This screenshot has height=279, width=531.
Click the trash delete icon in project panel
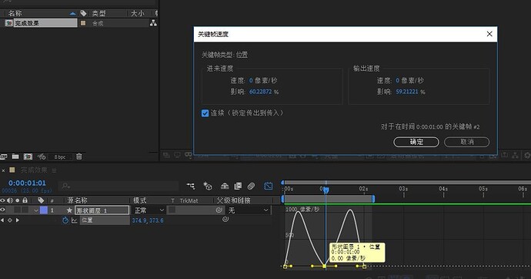click(x=79, y=156)
